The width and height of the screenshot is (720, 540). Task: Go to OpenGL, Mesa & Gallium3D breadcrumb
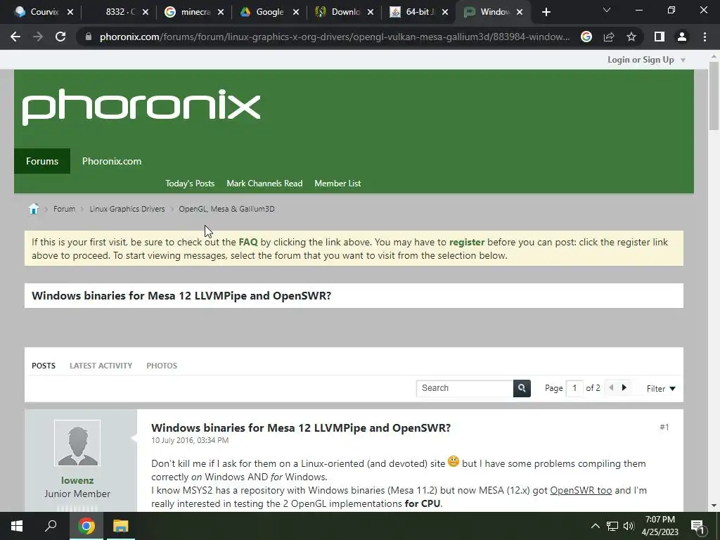[226, 209]
